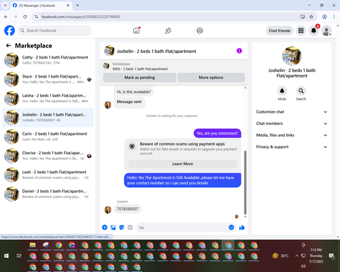Open Chrome tab search dropdown
340x272 pixels.
click(x=5, y=5)
